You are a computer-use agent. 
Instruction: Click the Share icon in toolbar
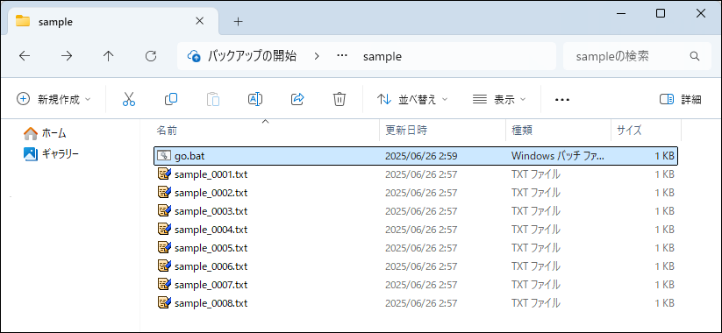coord(298,99)
